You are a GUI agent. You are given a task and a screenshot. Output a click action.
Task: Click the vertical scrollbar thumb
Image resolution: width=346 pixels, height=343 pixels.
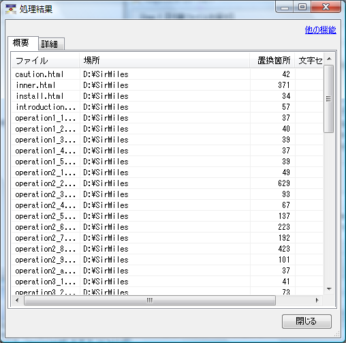tap(329, 99)
